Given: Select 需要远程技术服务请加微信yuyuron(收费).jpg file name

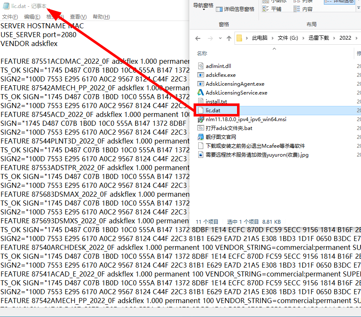Looking at the screenshot, I should 257,155.
